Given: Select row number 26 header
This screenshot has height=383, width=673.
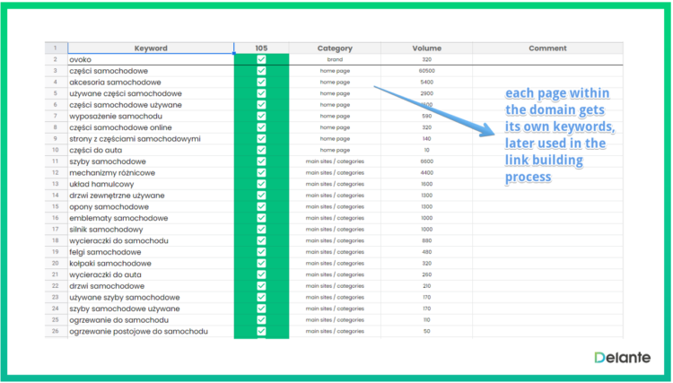Looking at the screenshot, I should [x=56, y=331].
